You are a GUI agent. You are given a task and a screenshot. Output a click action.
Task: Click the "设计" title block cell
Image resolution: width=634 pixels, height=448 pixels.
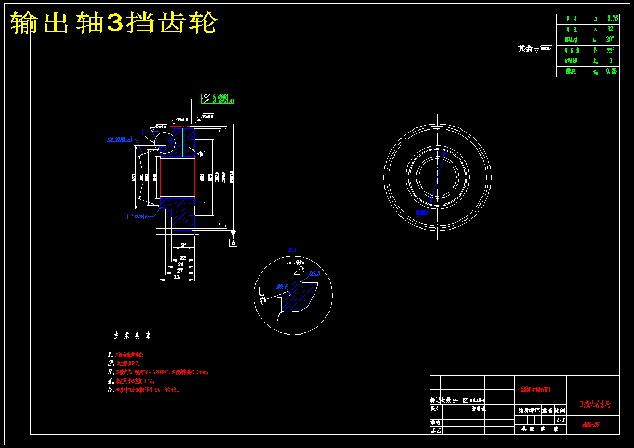436,409
